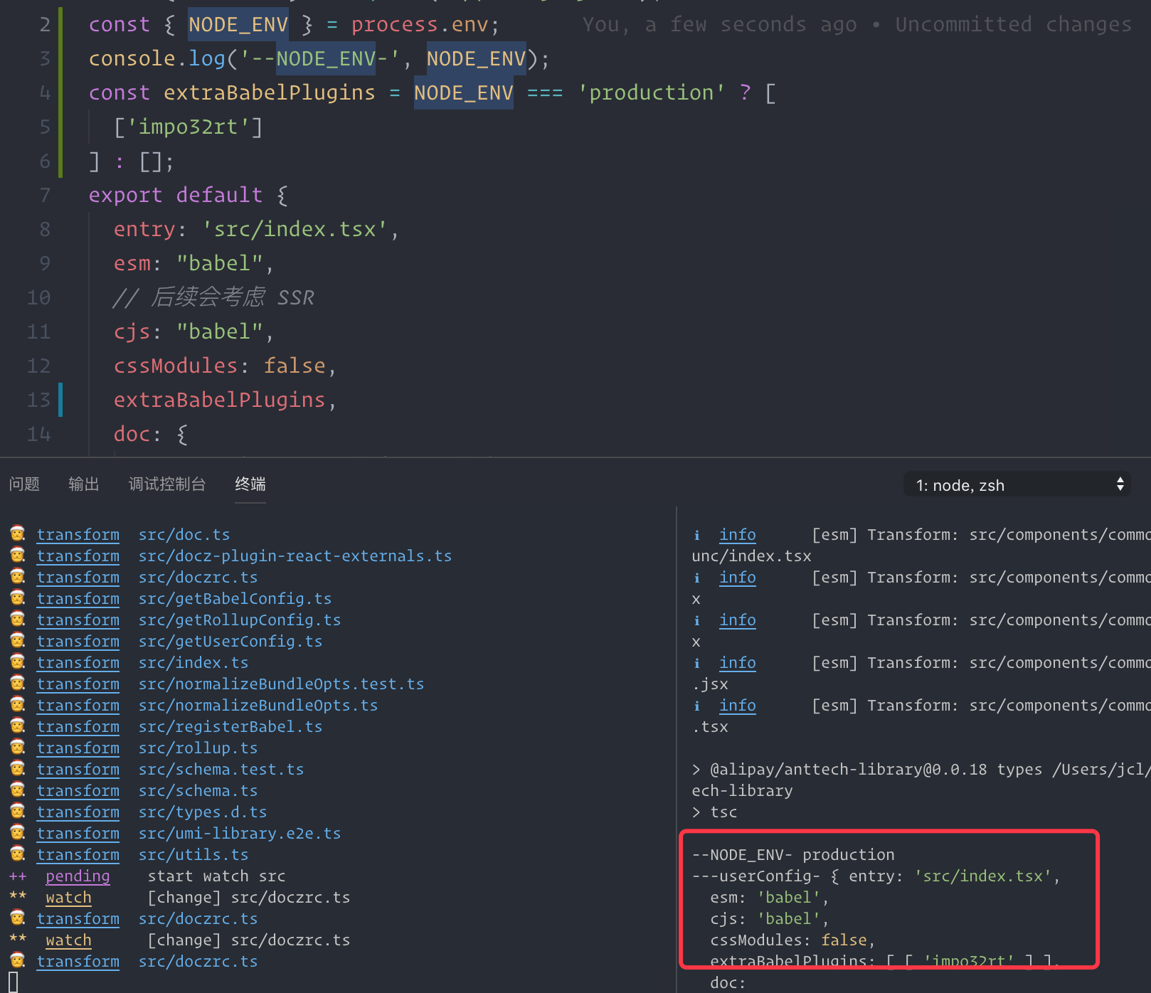Click the 'transform' link for src/getBabelConfig.ts

click(78, 598)
